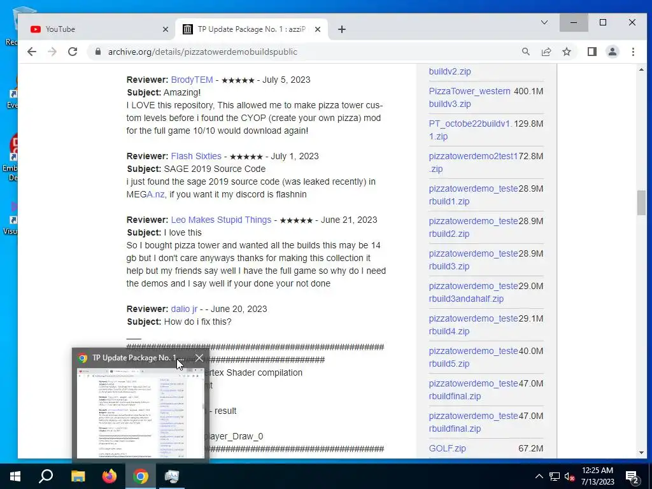Download pizzatowerdemo_testerbuild4.zip
652x489 pixels.
click(x=473, y=325)
